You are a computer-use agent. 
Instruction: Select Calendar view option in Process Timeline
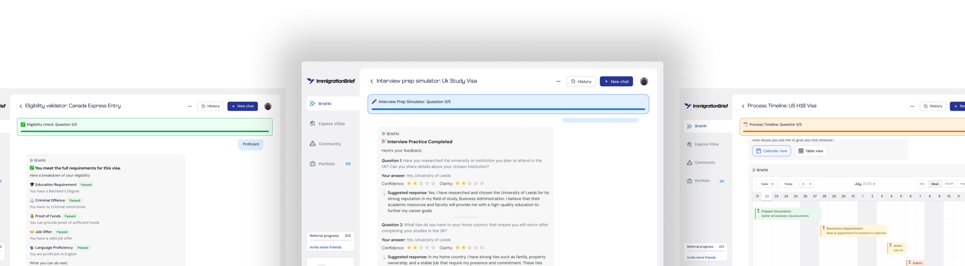point(772,151)
